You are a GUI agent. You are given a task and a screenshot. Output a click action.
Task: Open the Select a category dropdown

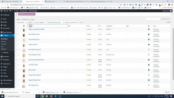[x=41, y=22]
